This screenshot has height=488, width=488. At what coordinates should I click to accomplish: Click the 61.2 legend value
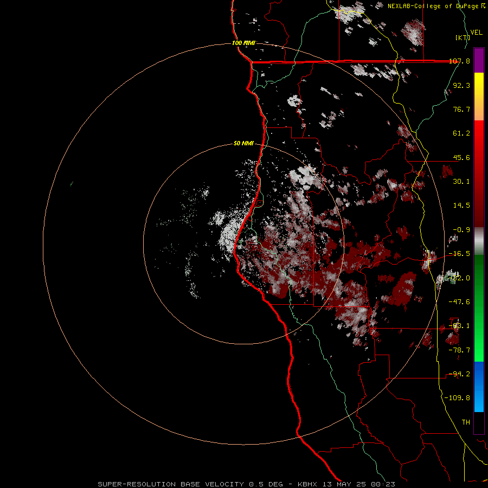pyautogui.click(x=461, y=133)
